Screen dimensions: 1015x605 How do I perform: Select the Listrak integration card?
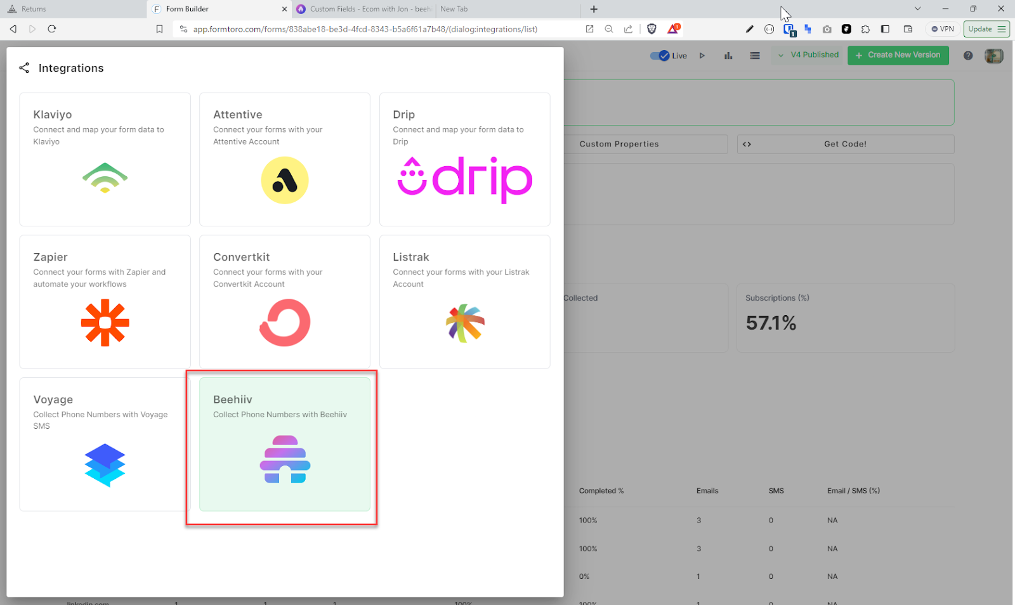465,302
